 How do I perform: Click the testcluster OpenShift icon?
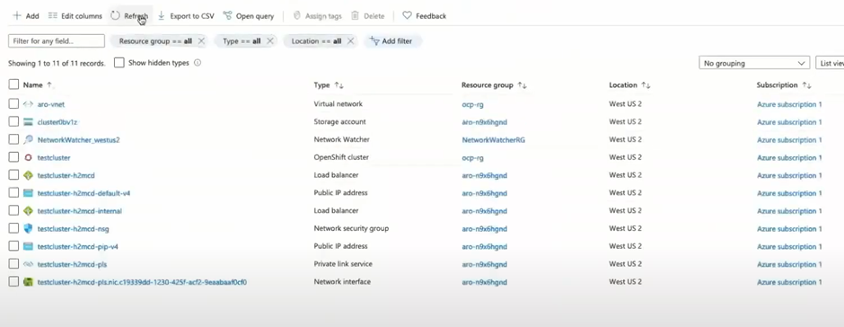click(29, 157)
